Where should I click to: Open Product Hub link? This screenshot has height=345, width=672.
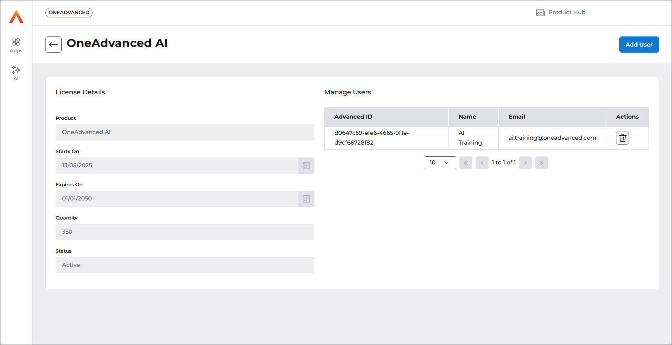tap(561, 13)
